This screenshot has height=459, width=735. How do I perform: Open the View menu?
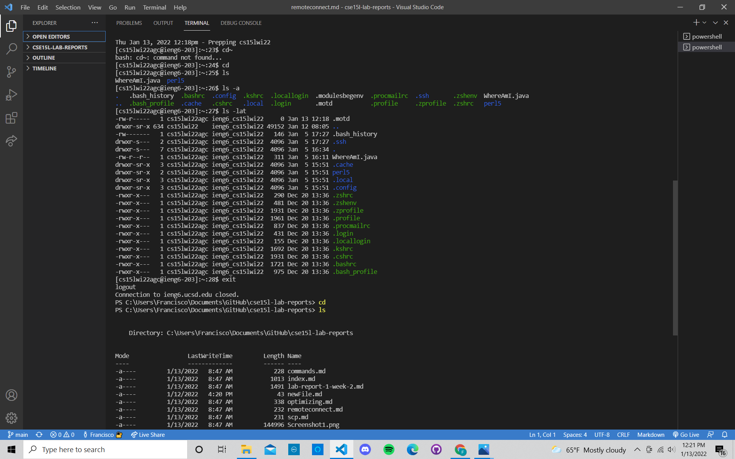click(x=95, y=7)
